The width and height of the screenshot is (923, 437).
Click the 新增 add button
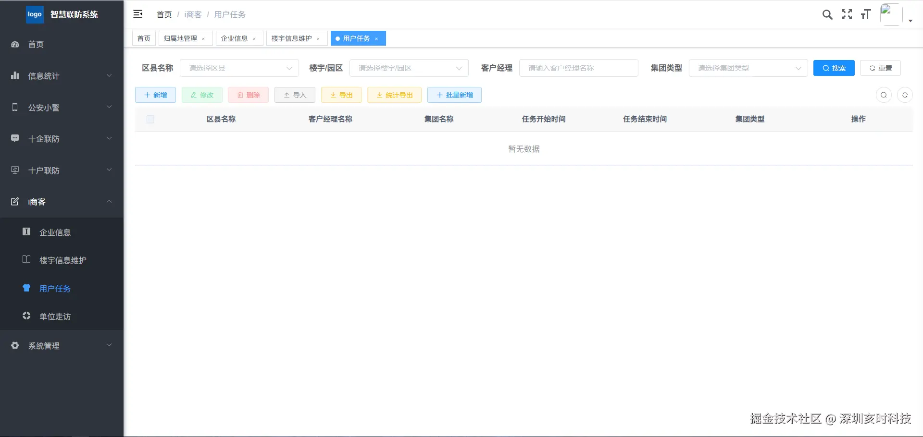pos(155,95)
